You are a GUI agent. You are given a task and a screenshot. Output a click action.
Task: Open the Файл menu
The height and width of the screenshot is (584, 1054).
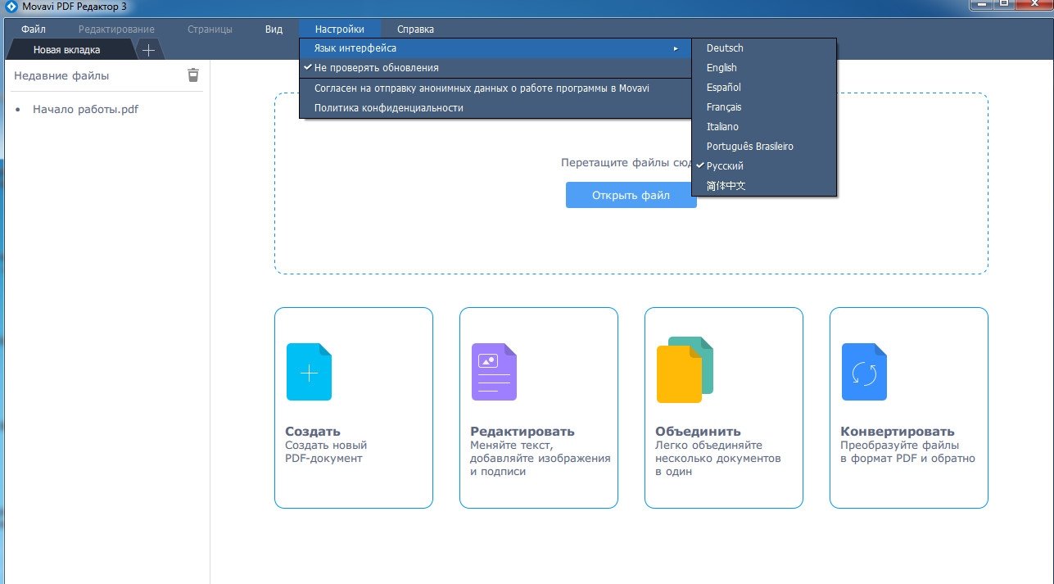34,29
